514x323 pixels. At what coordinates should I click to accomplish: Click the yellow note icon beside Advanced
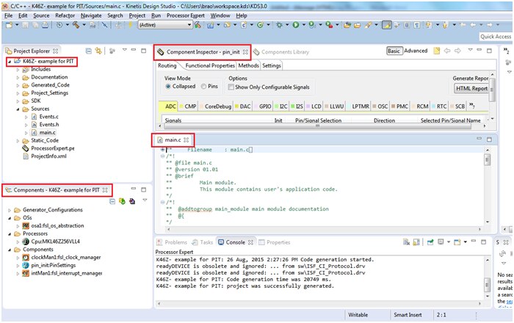437,51
